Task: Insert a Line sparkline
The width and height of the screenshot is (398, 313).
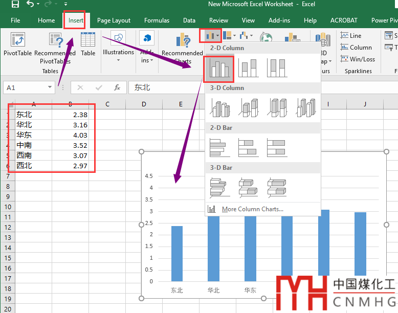Action: pyautogui.click(x=351, y=36)
